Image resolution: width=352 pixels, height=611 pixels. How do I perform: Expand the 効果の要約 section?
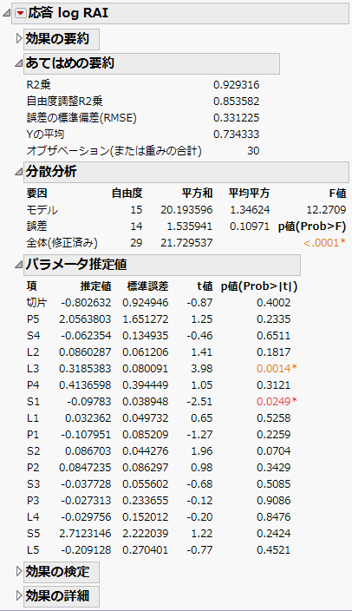pos(19,39)
